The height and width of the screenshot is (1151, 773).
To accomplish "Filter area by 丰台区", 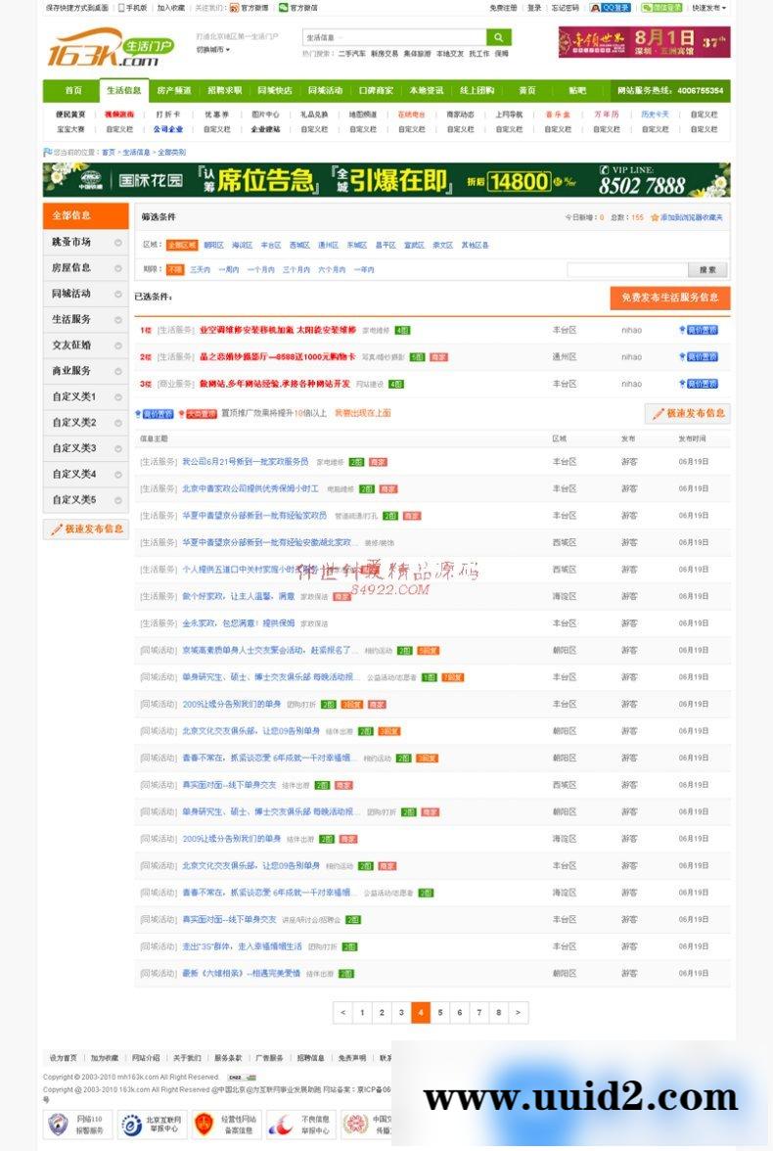I will (x=270, y=245).
